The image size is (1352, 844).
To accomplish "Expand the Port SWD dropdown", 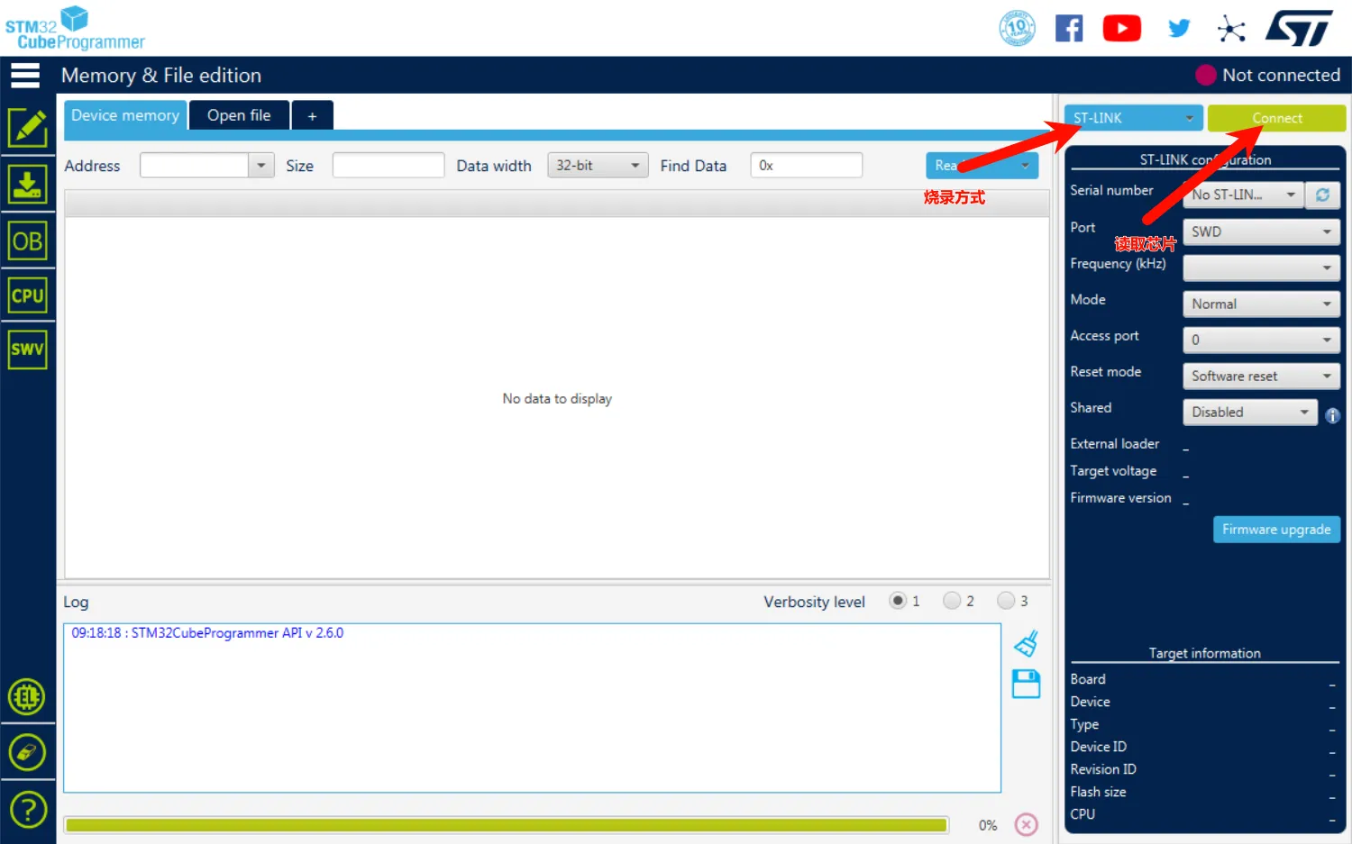I will [x=1260, y=231].
